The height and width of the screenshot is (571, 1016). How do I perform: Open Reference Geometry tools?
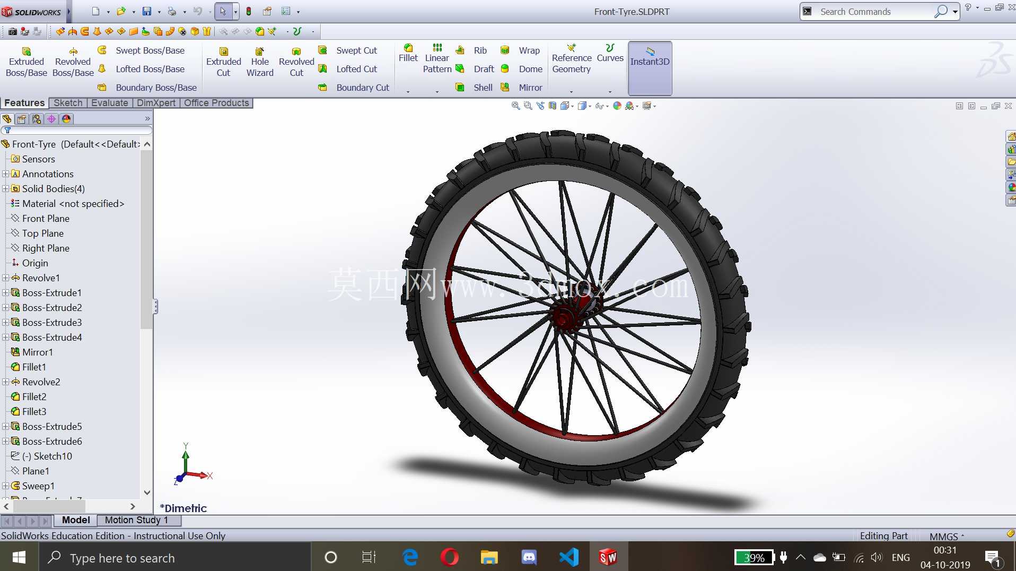[571, 58]
